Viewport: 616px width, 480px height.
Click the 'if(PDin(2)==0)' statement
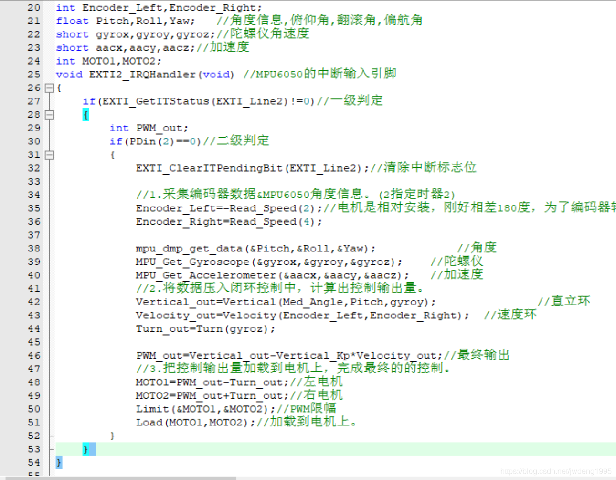(x=156, y=142)
